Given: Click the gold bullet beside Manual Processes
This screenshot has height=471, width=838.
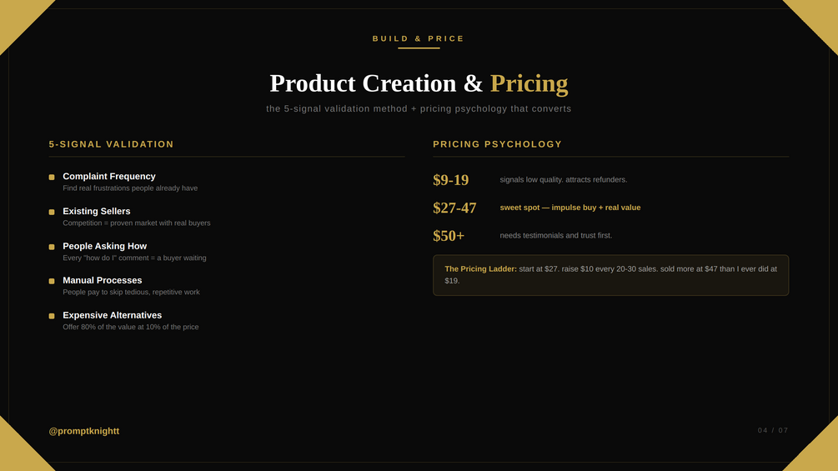Looking at the screenshot, I should [52, 281].
